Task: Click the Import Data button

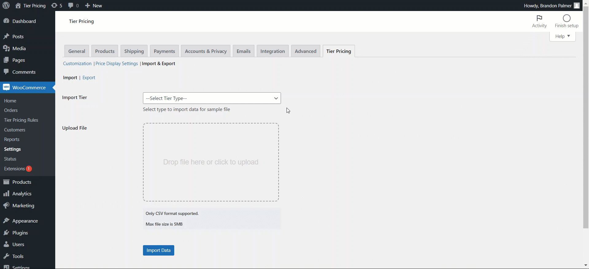Action: [159, 250]
